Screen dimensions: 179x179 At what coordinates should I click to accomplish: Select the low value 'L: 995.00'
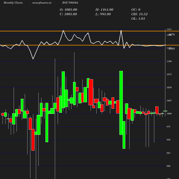103,14
